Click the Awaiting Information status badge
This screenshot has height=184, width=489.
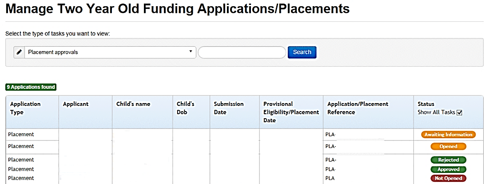pos(448,135)
